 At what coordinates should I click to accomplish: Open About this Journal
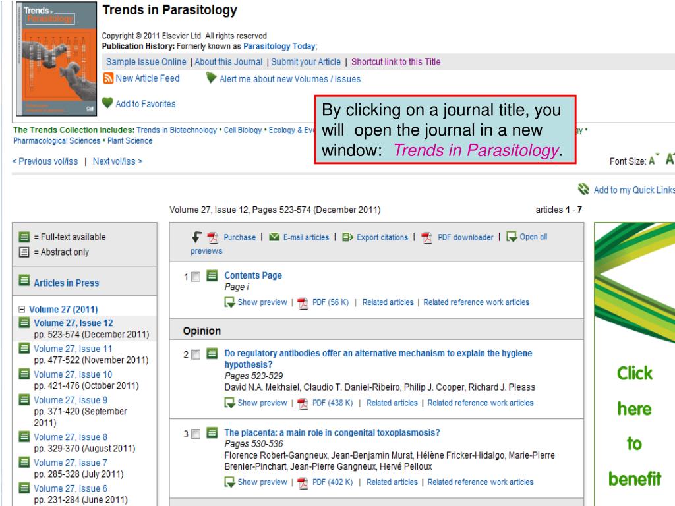coord(229,61)
